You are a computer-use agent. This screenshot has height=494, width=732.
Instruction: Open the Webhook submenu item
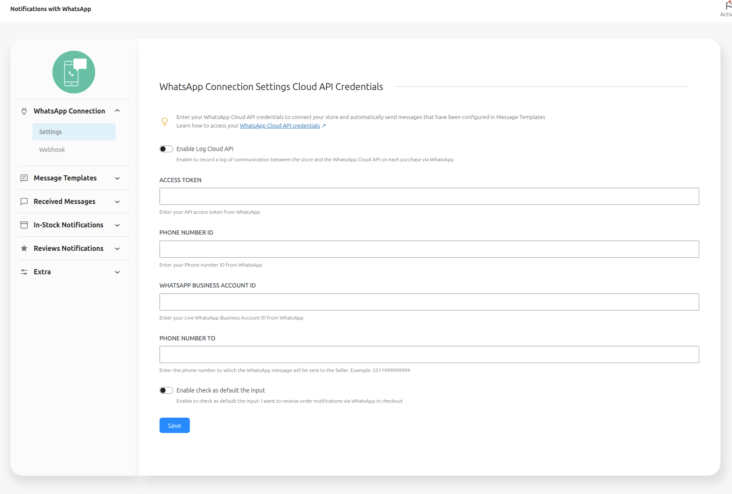[x=52, y=150]
